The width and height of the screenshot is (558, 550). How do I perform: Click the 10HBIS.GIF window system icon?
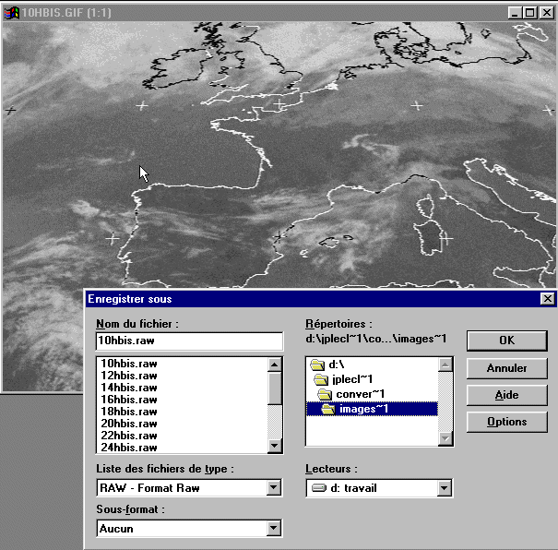tap(12, 12)
